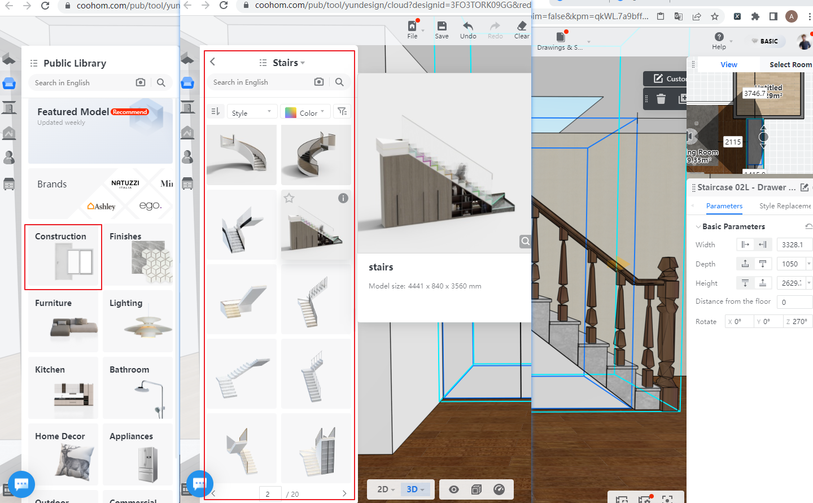Open the Construction category
The width and height of the screenshot is (813, 503).
click(x=63, y=257)
